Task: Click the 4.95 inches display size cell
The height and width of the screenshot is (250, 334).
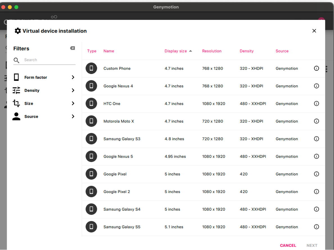Action: pyautogui.click(x=175, y=156)
